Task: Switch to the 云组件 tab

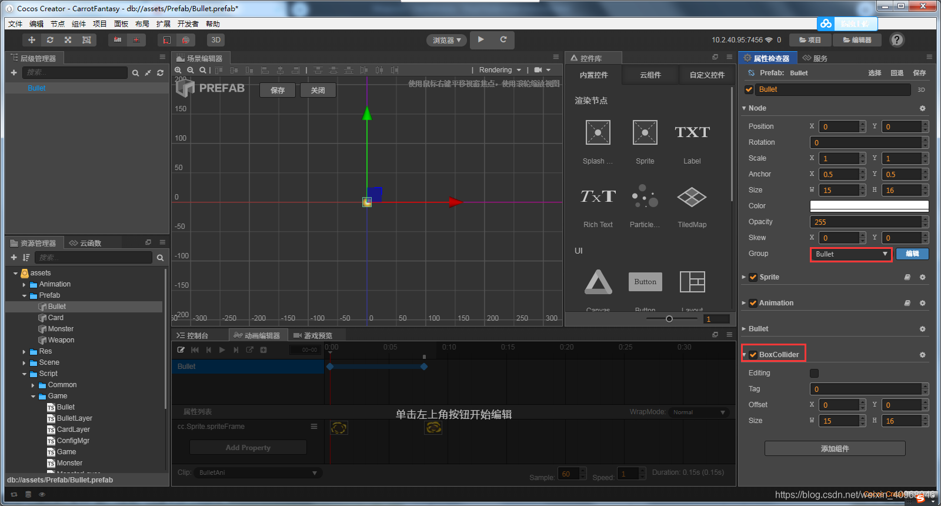Action: click(650, 75)
